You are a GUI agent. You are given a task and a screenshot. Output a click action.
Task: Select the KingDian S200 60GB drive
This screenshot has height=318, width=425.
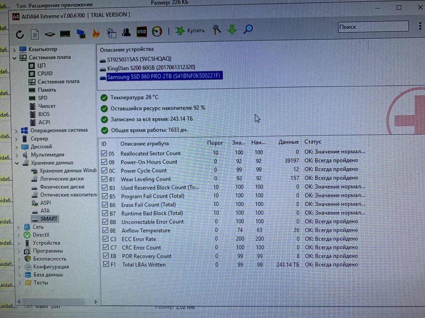coord(151,68)
